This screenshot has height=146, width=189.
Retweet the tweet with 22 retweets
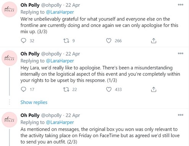pyautogui.click(x=66, y=90)
